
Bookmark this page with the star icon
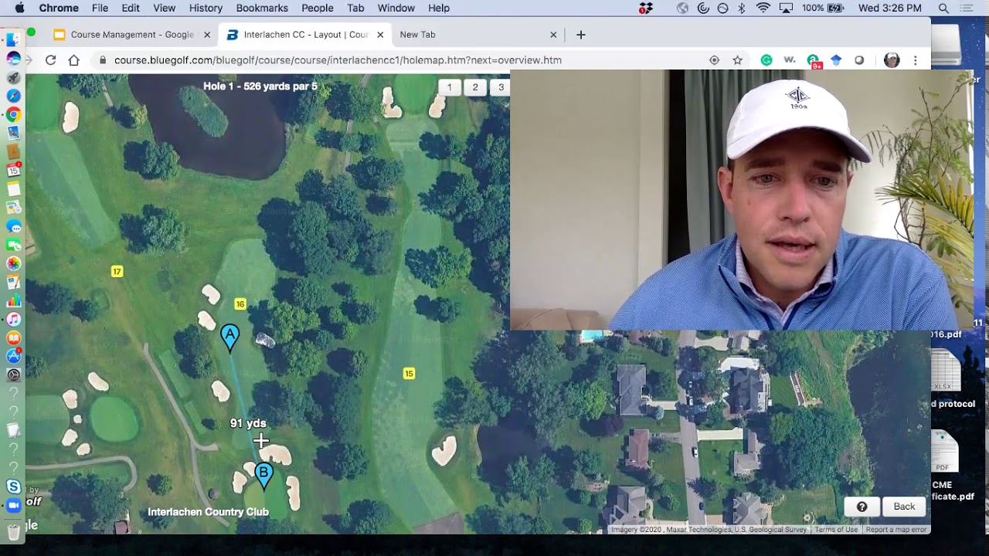(x=737, y=60)
